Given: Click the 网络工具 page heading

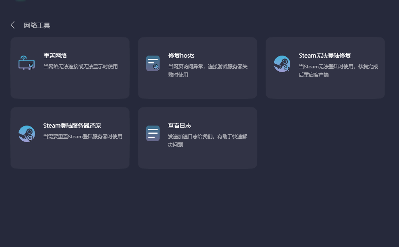Looking at the screenshot, I should click(x=37, y=26).
